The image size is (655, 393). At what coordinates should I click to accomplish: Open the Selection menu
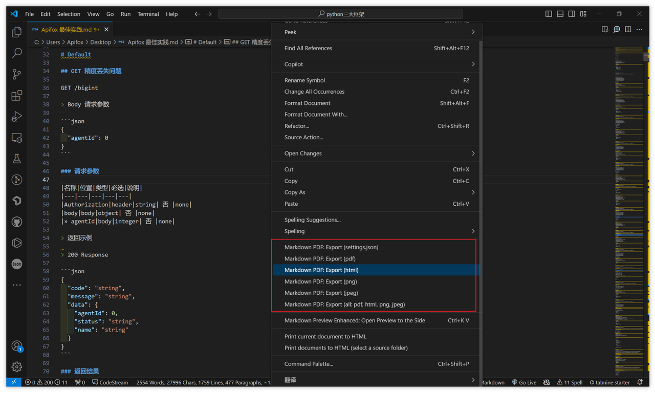click(69, 14)
